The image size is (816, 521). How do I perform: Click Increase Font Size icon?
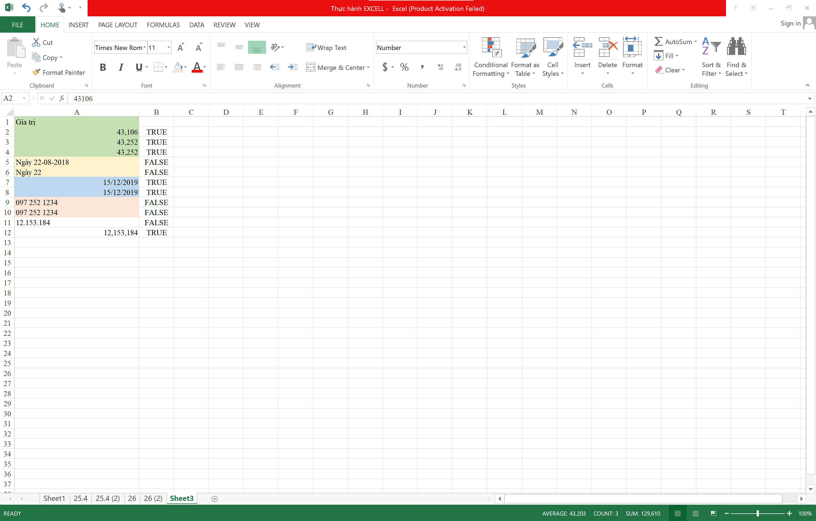click(x=181, y=47)
